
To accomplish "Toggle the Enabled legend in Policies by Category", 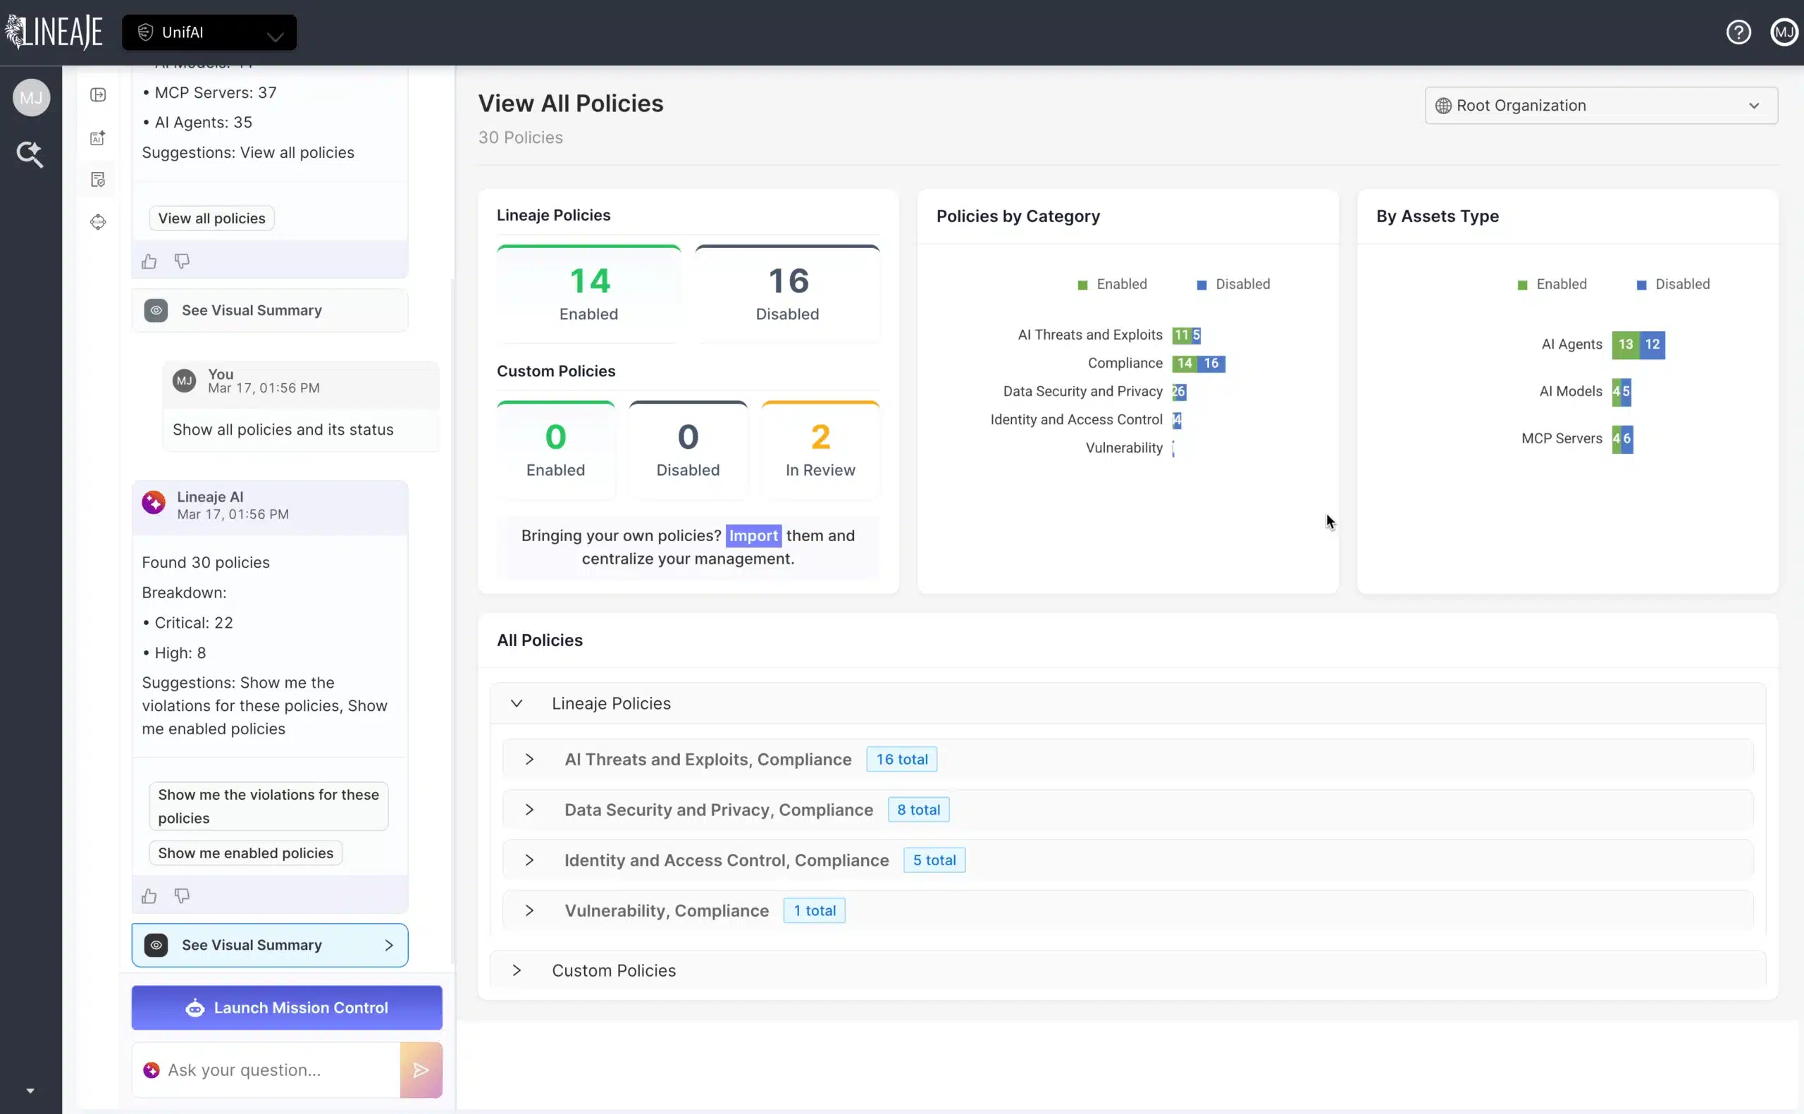I will pos(1112,284).
